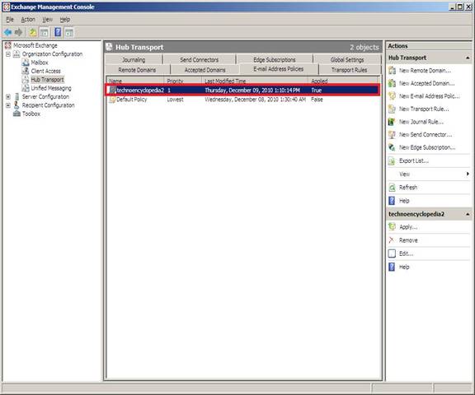Click the New E-mail Address Policy icon

coord(392,96)
